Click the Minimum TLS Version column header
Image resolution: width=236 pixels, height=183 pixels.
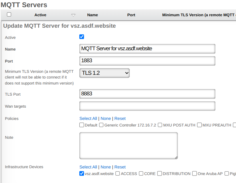coord(199,15)
